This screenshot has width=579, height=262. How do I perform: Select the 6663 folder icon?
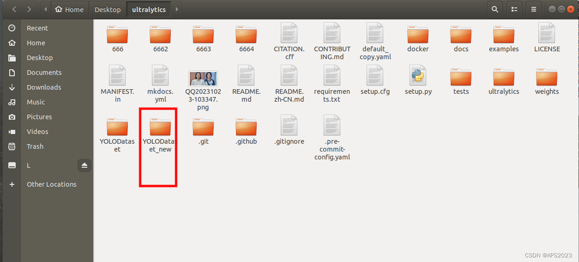[204, 34]
